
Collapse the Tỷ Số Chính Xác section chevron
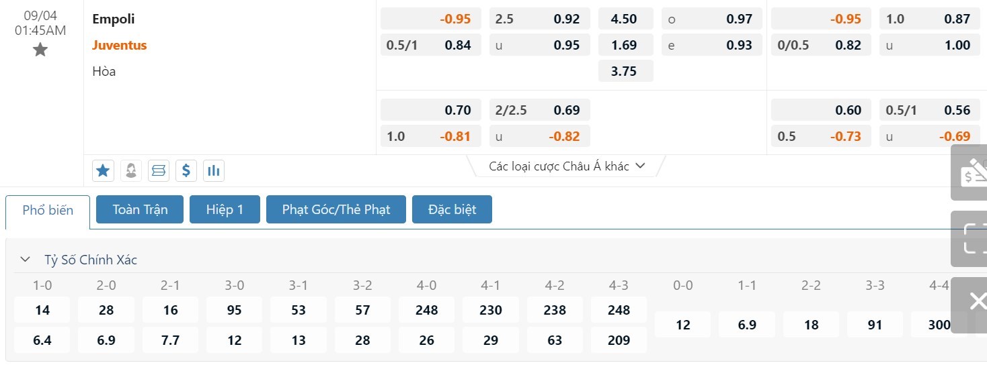pyautogui.click(x=26, y=260)
